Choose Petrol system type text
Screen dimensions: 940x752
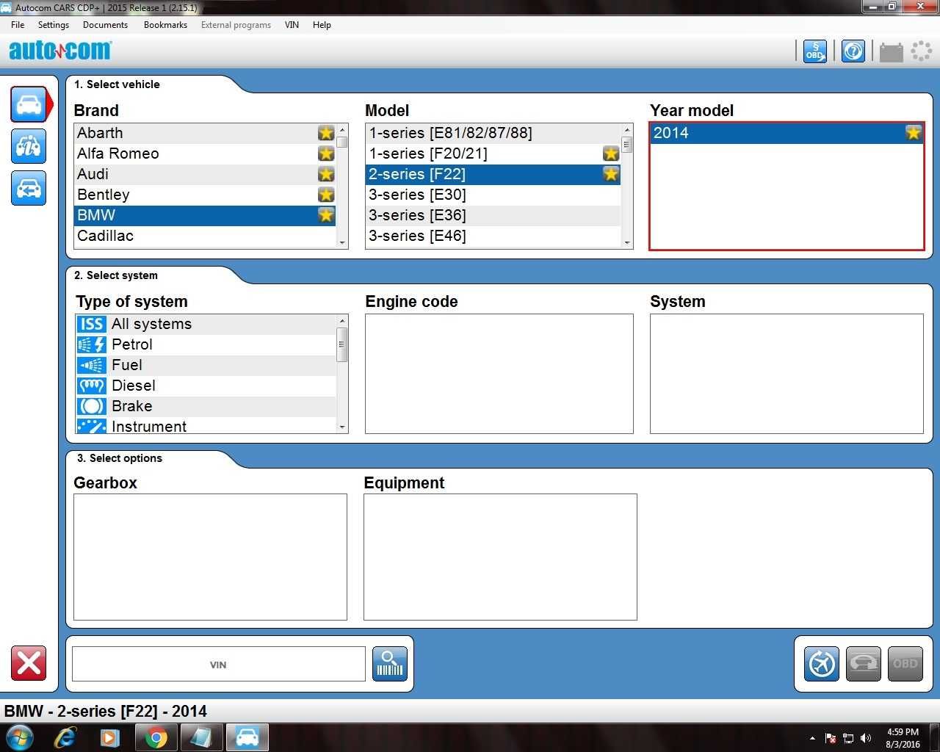(x=132, y=344)
